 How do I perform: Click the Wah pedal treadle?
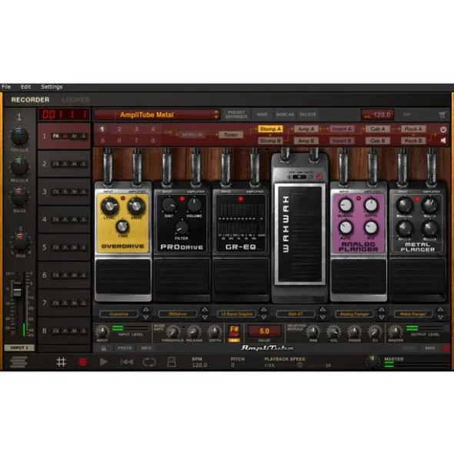299,235
